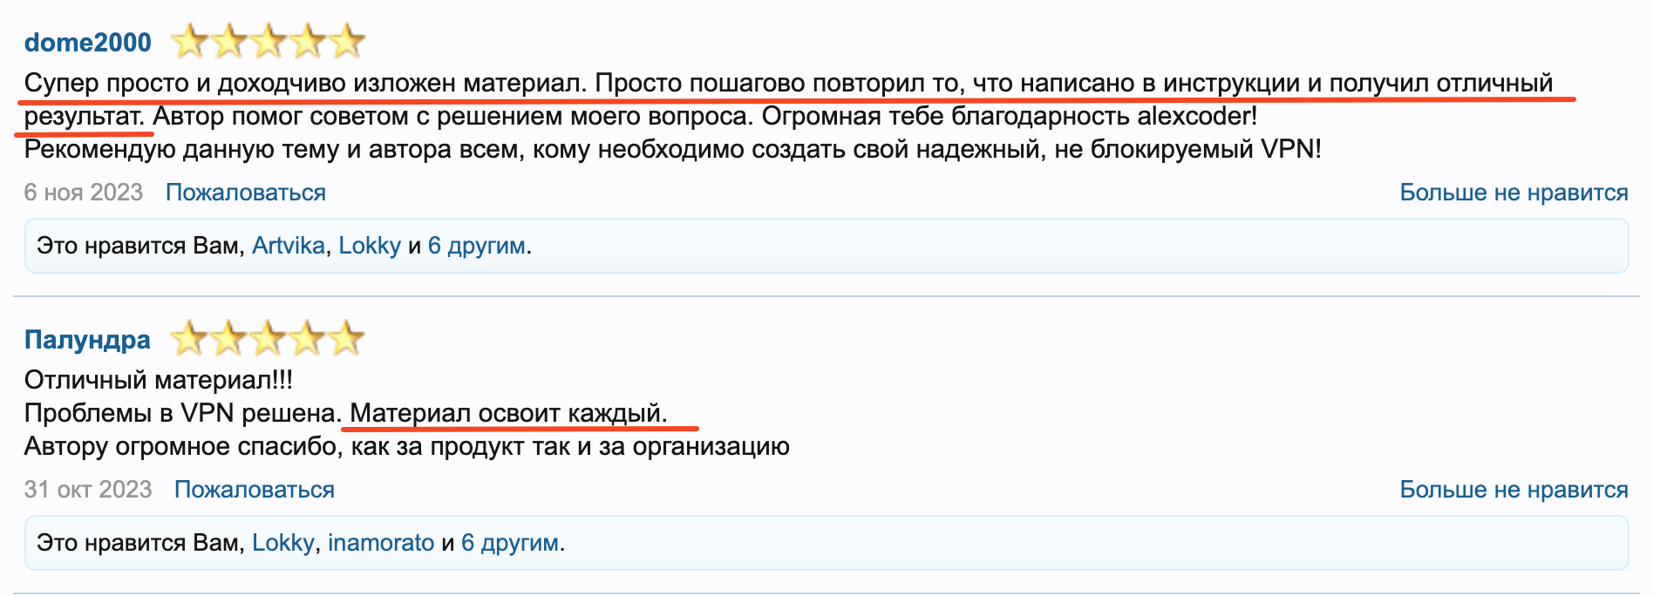This screenshot has height=596, width=1653.
Task: Click the fifth star of Палундра's rating
Action: click(x=346, y=338)
